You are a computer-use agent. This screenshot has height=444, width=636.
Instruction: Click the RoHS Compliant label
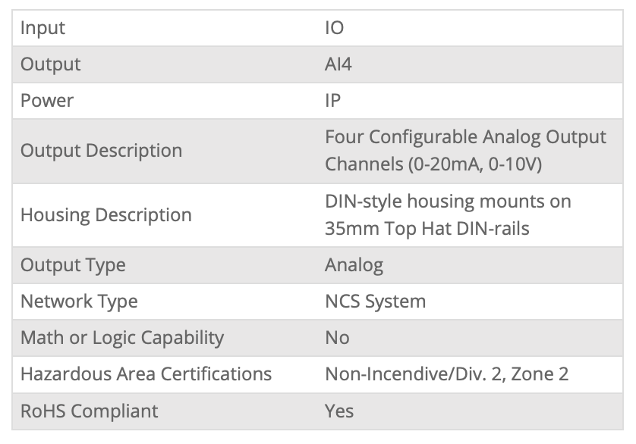[89, 411]
